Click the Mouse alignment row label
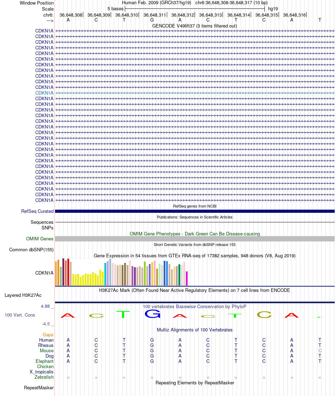The height and width of the screenshot is (396, 335). [47, 350]
